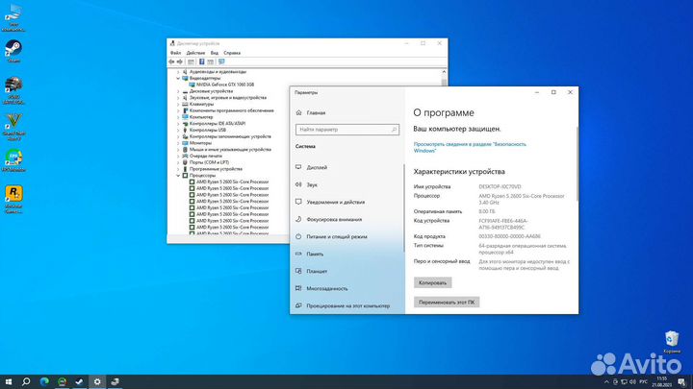Open Microsoft Edge from the taskbar

click(44, 381)
